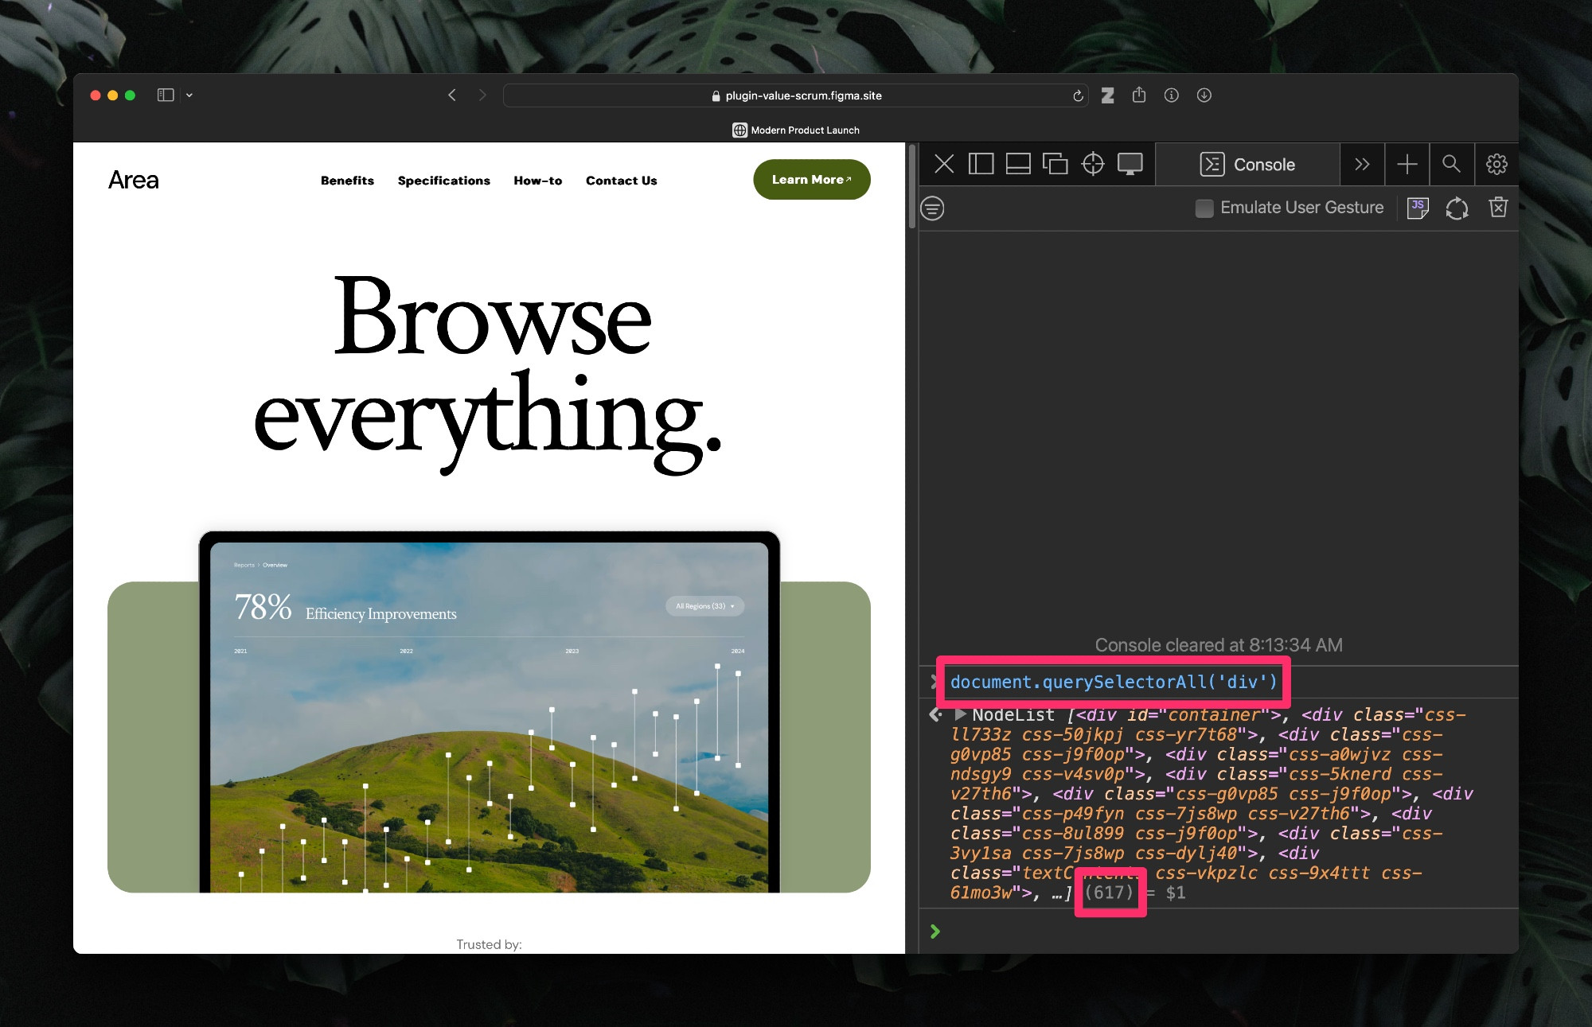Click the Console cleared at 8:13:34 AM message
1592x1027 pixels.
[1218, 645]
